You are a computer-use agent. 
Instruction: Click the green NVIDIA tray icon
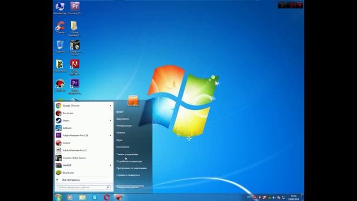tap(269, 197)
